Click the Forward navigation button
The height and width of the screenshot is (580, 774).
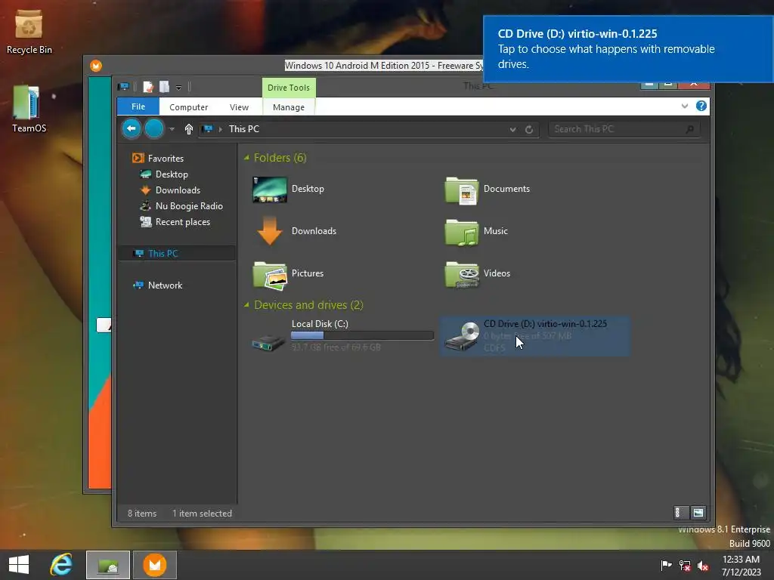pos(154,128)
